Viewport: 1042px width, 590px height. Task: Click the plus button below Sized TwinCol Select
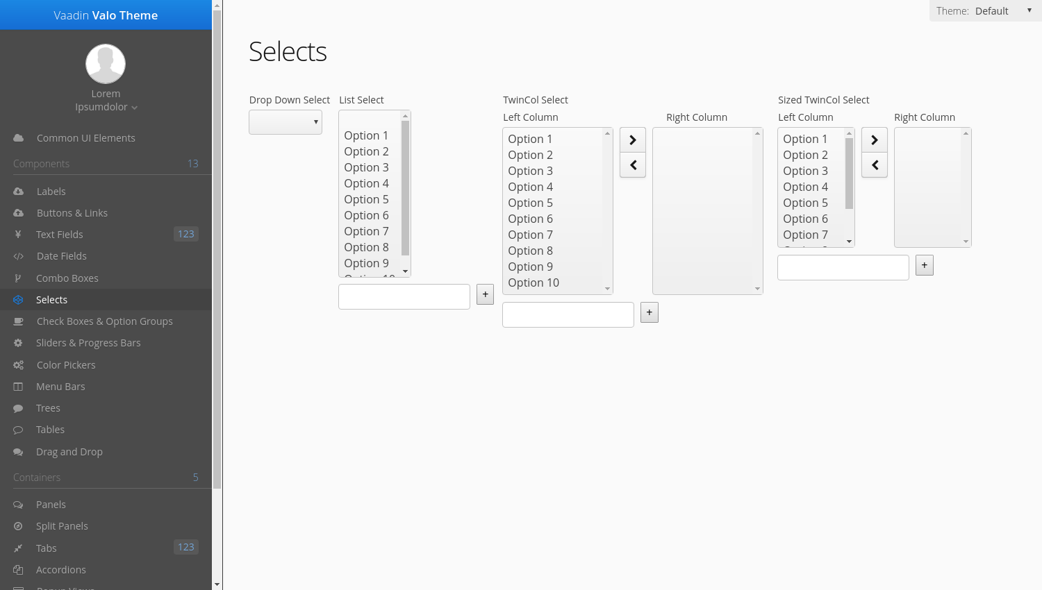point(925,265)
